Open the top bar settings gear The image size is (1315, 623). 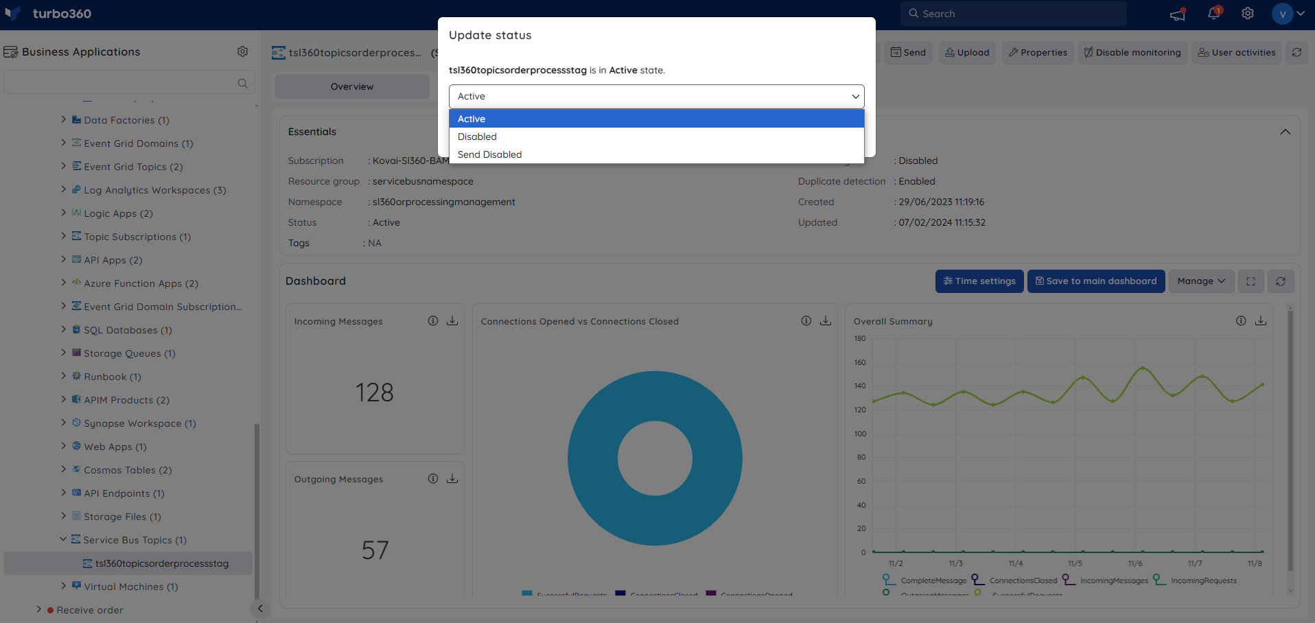pyautogui.click(x=1248, y=14)
